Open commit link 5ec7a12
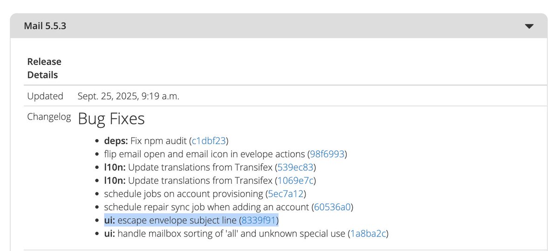 [286, 193]
